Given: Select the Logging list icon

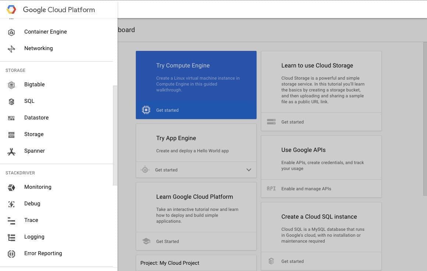Looking at the screenshot, I should click(11, 237).
